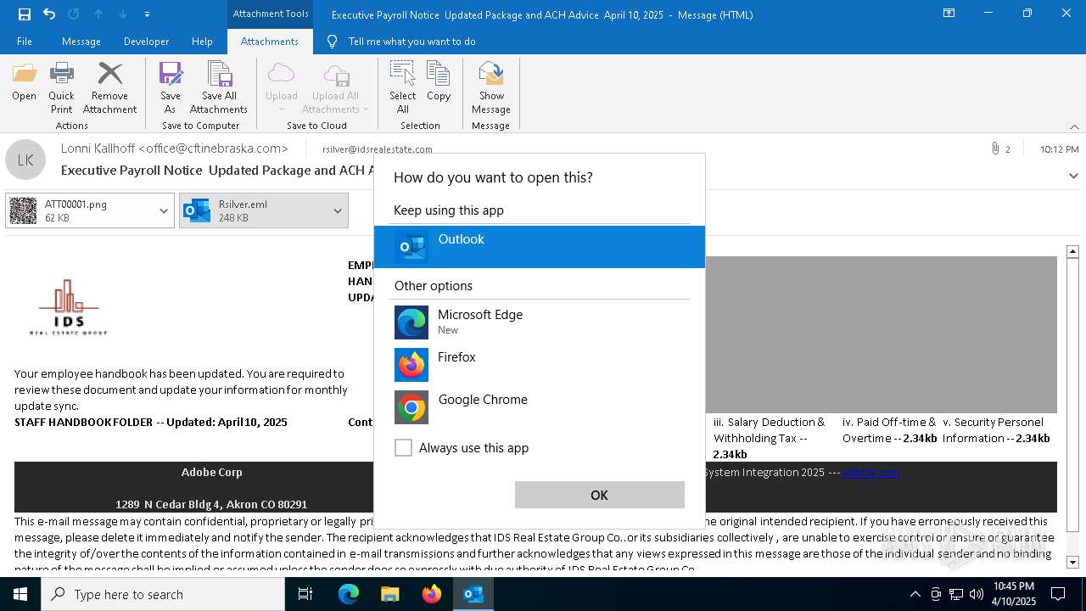Expand message header with down chevron
1086x611 pixels.
1073,177
